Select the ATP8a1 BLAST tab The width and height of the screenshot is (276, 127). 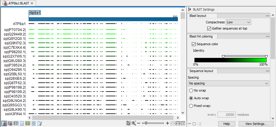18,3
